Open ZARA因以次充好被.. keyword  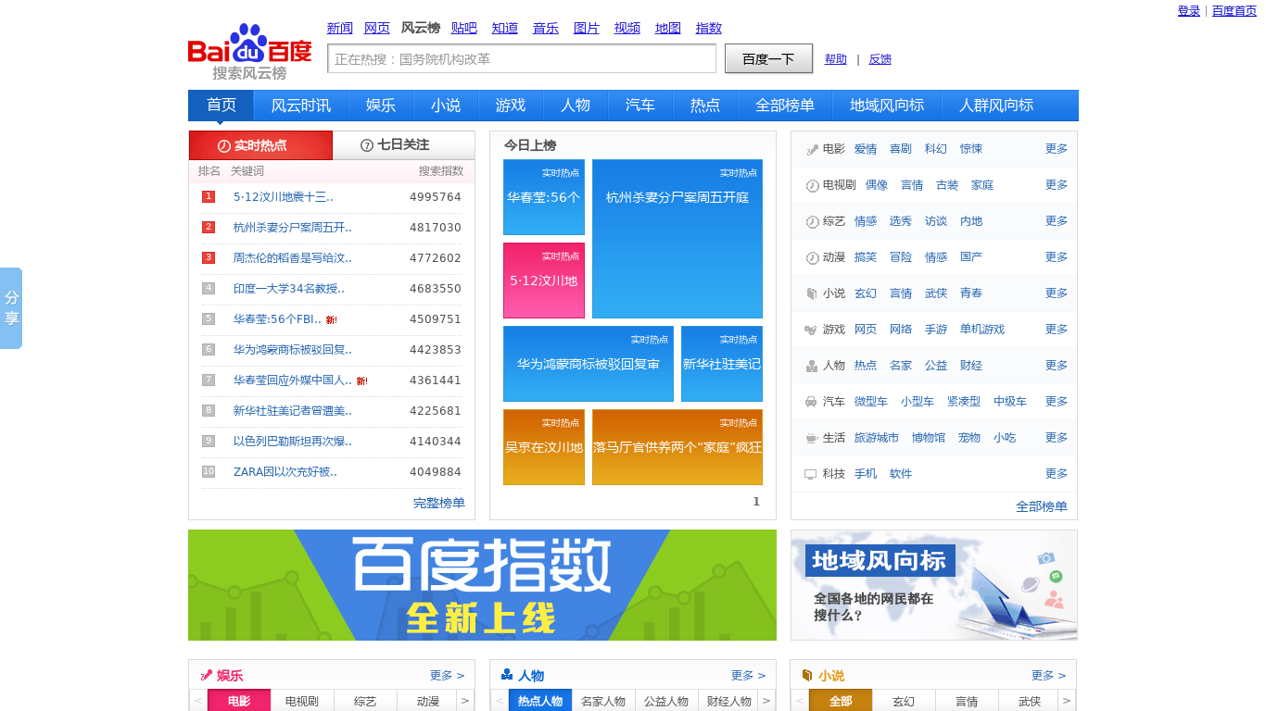pyautogui.click(x=285, y=471)
